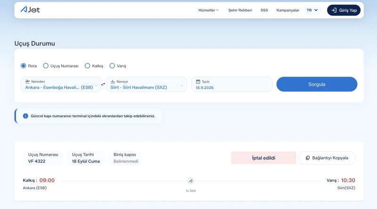Click the Tarih date field
Image resolution: width=377 pixels, height=209 pixels.
(x=231, y=84)
